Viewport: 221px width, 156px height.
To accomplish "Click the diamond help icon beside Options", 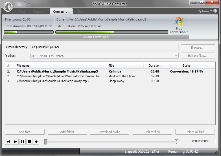I will point(215,11).
